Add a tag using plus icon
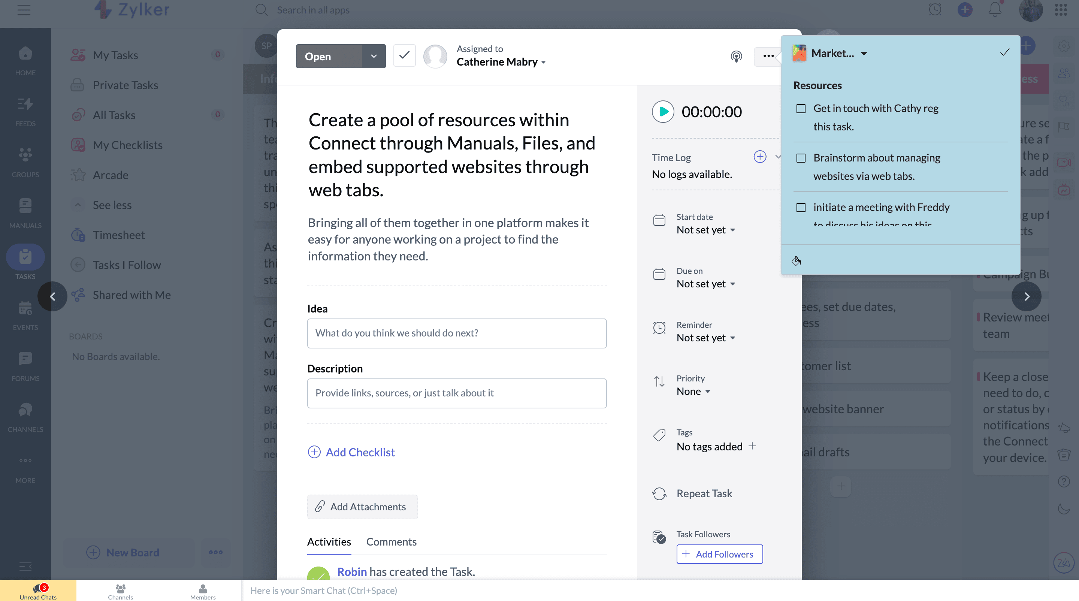 coord(752,446)
